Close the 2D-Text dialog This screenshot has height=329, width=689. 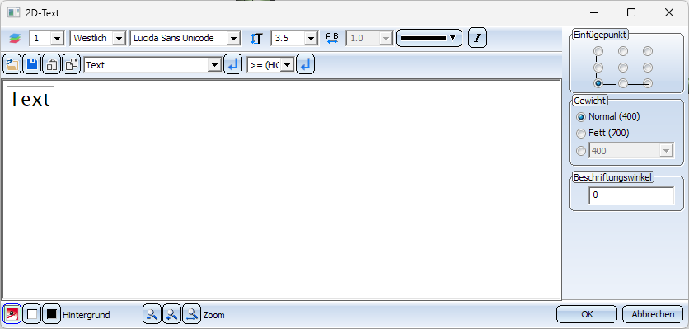[x=668, y=12]
